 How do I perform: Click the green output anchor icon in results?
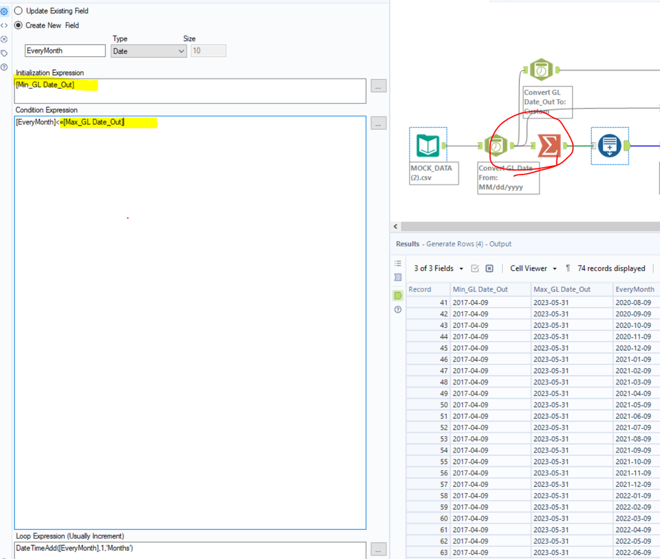tap(398, 296)
